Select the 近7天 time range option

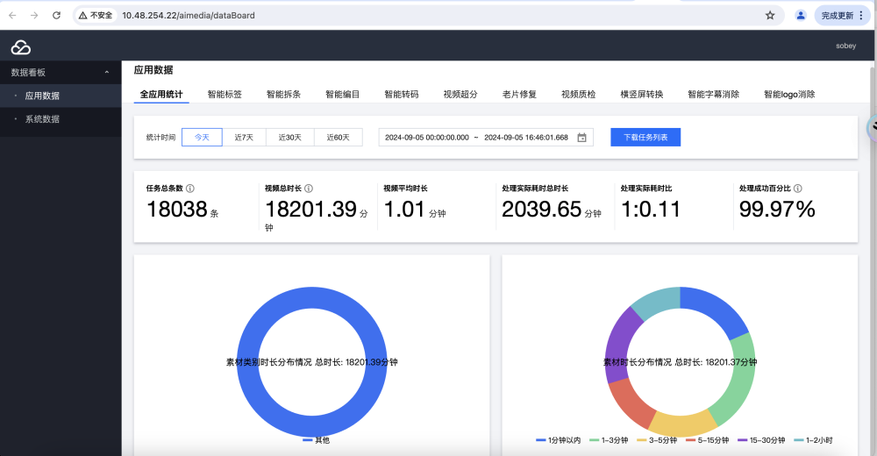[x=244, y=138]
